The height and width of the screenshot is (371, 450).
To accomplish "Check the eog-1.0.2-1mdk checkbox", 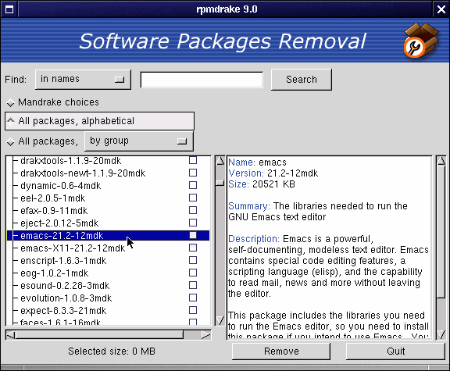I will click(x=193, y=273).
